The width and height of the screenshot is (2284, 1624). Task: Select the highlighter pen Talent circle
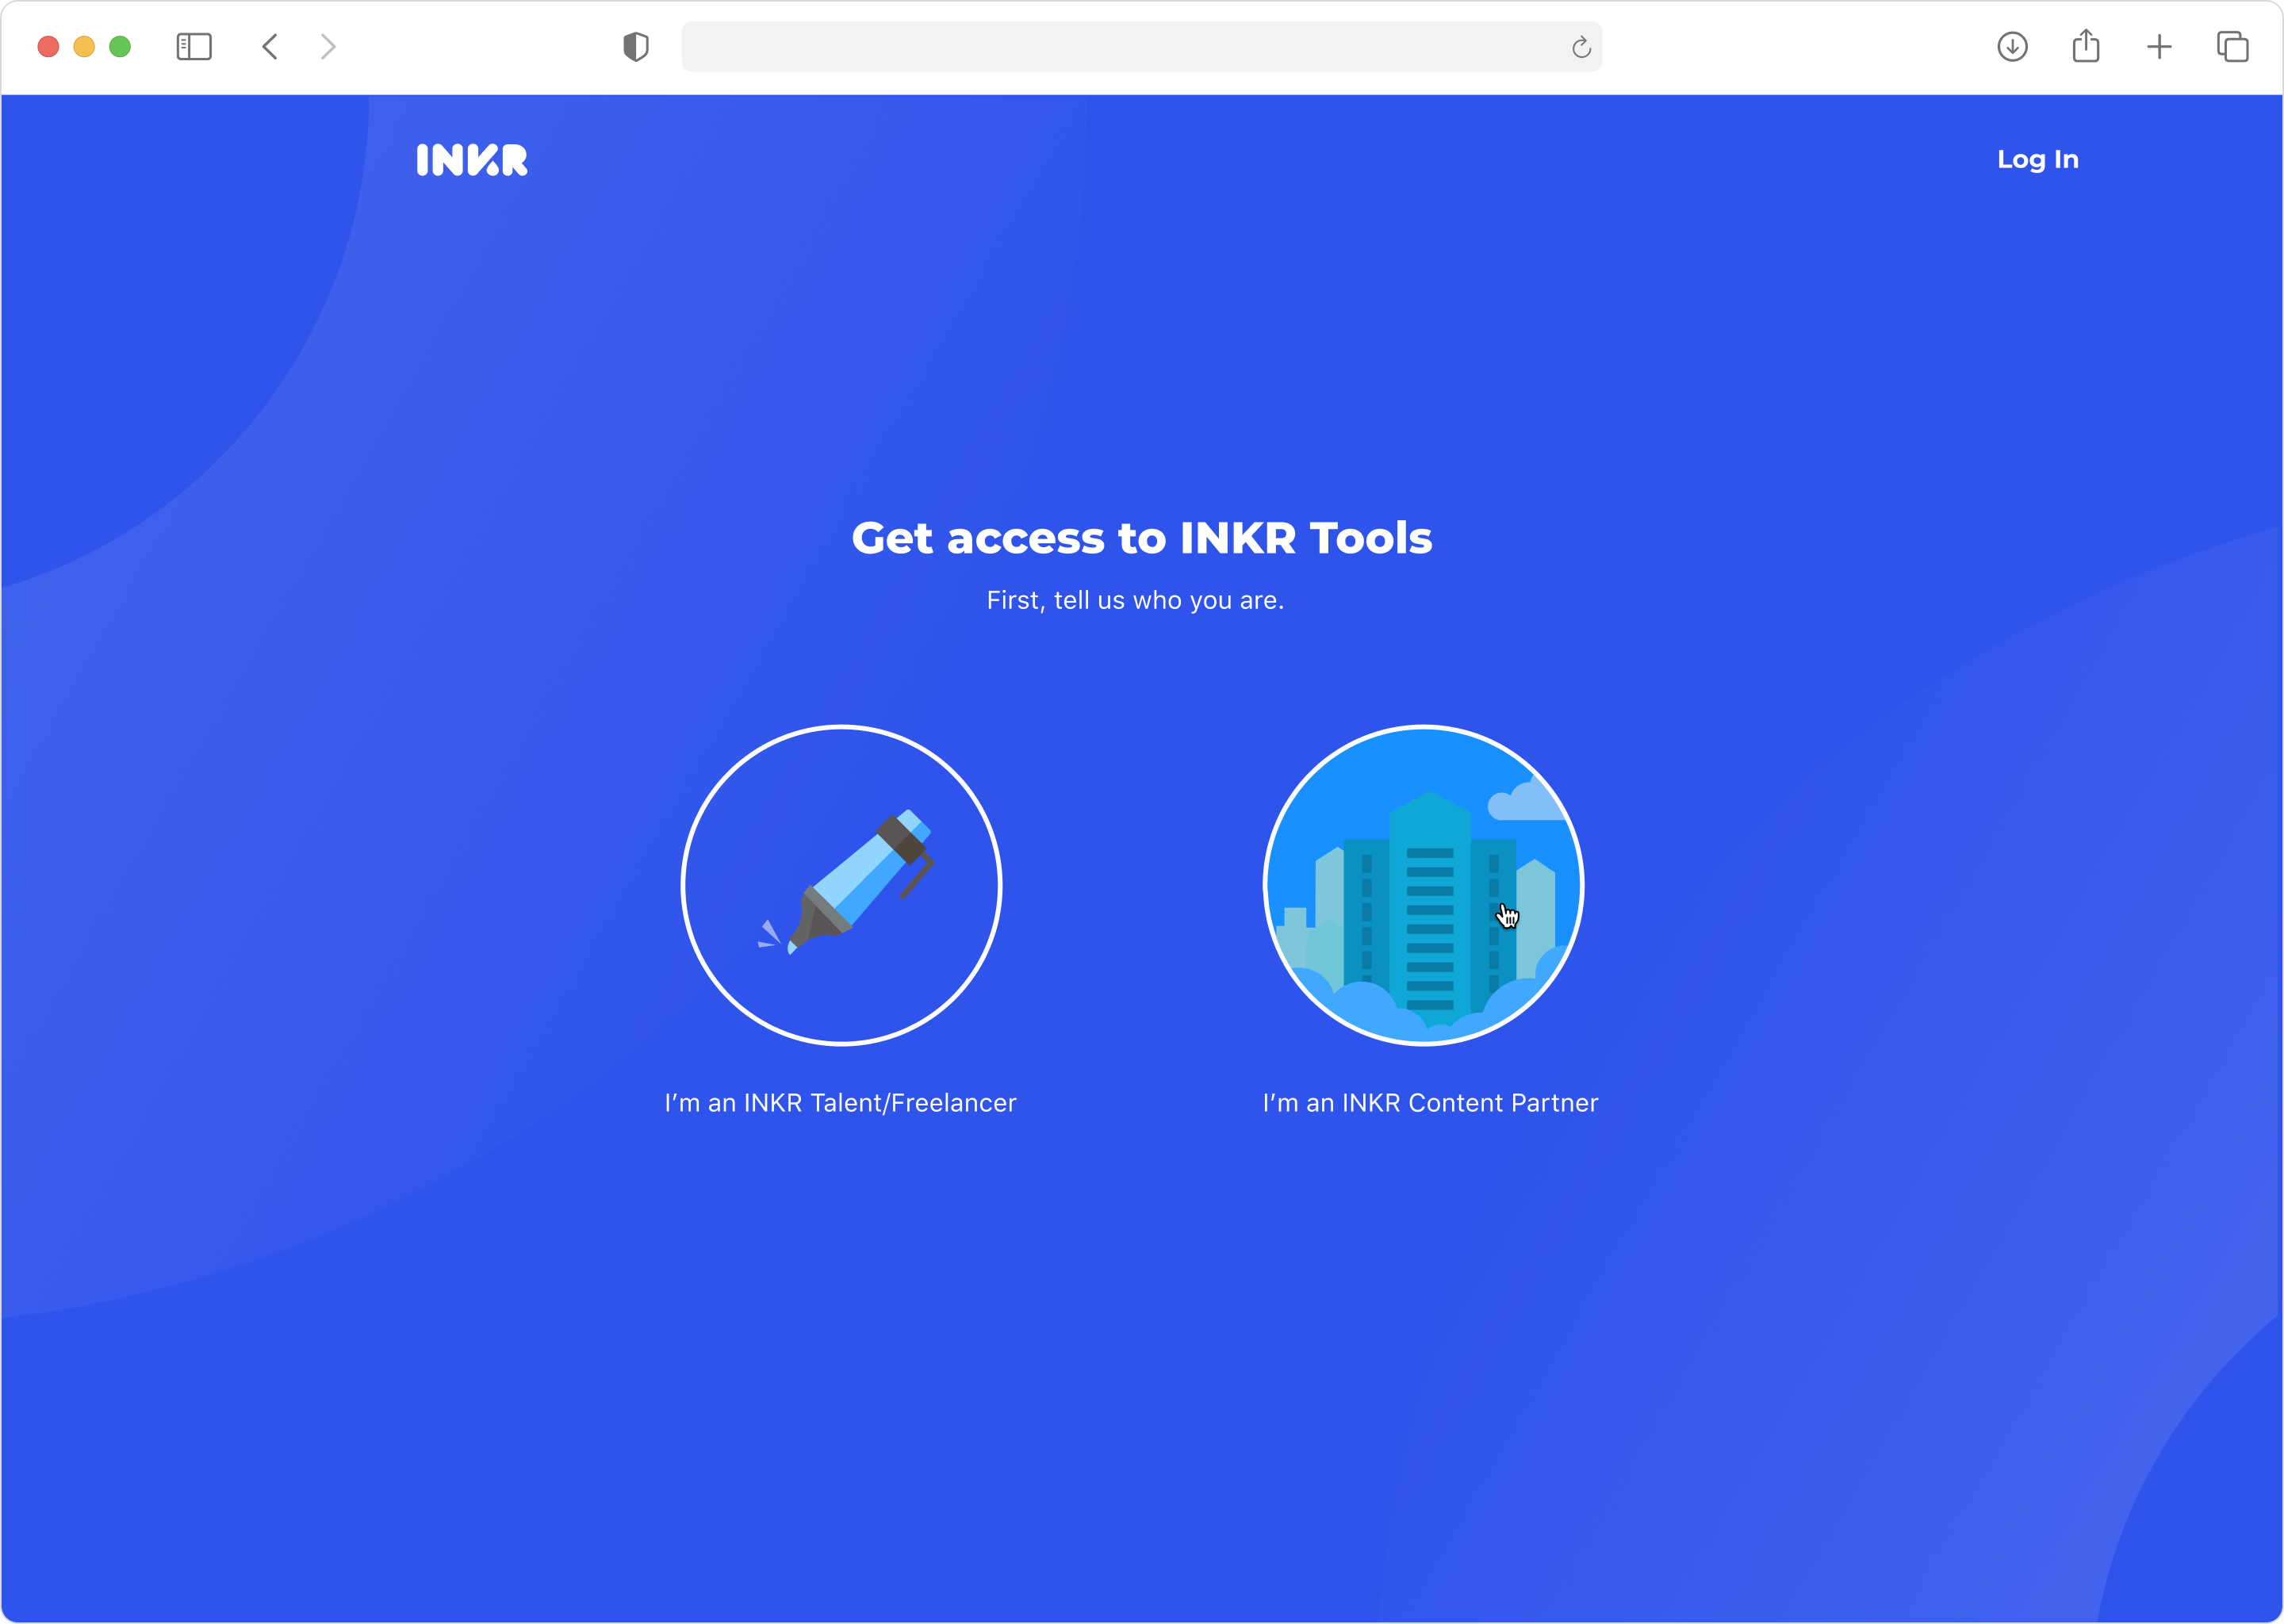841,885
